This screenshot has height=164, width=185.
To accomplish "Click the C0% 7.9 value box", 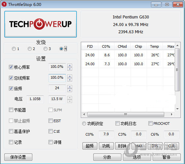I will 106,134.
